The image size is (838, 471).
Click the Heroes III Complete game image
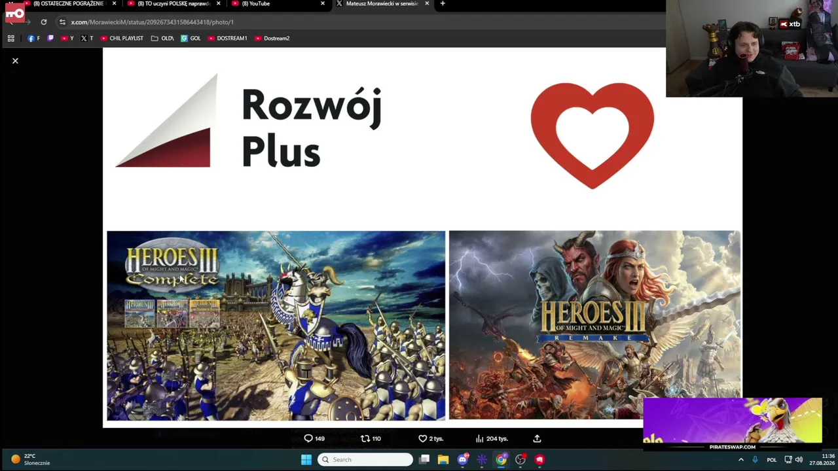pyautogui.click(x=276, y=325)
